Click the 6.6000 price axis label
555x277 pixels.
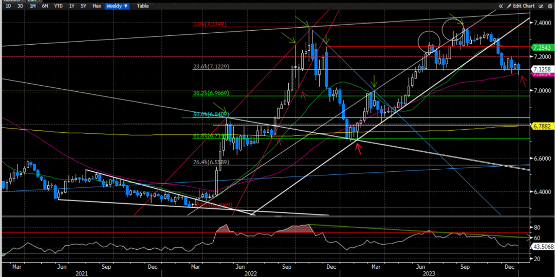(542, 158)
